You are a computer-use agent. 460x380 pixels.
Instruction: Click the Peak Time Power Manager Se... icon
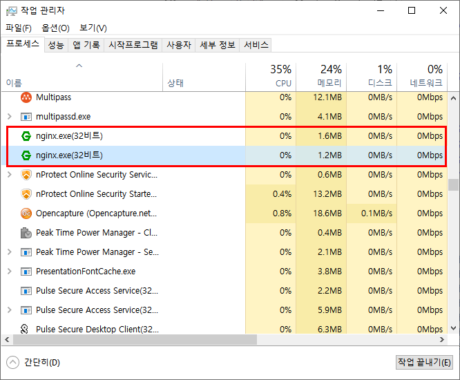pyautogui.click(x=26, y=252)
